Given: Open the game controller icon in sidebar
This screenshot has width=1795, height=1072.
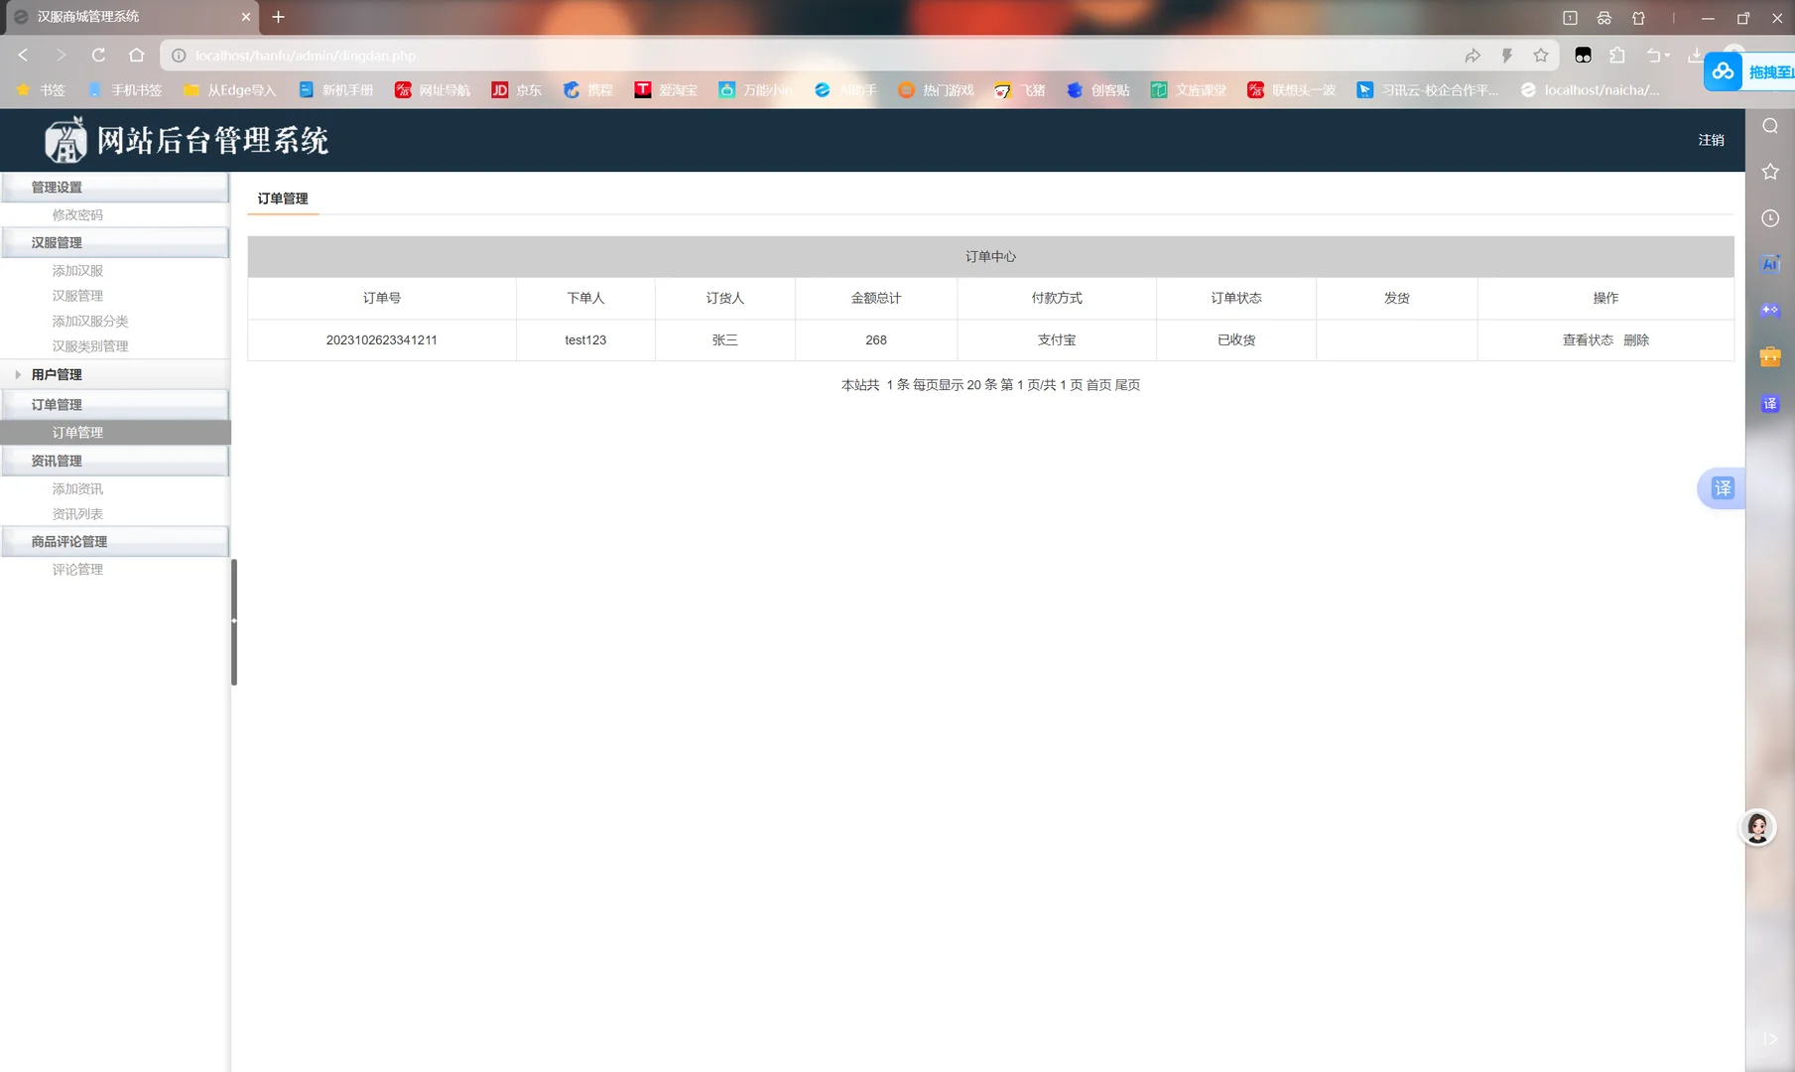Looking at the screenshot, I should click(1770, 311).
